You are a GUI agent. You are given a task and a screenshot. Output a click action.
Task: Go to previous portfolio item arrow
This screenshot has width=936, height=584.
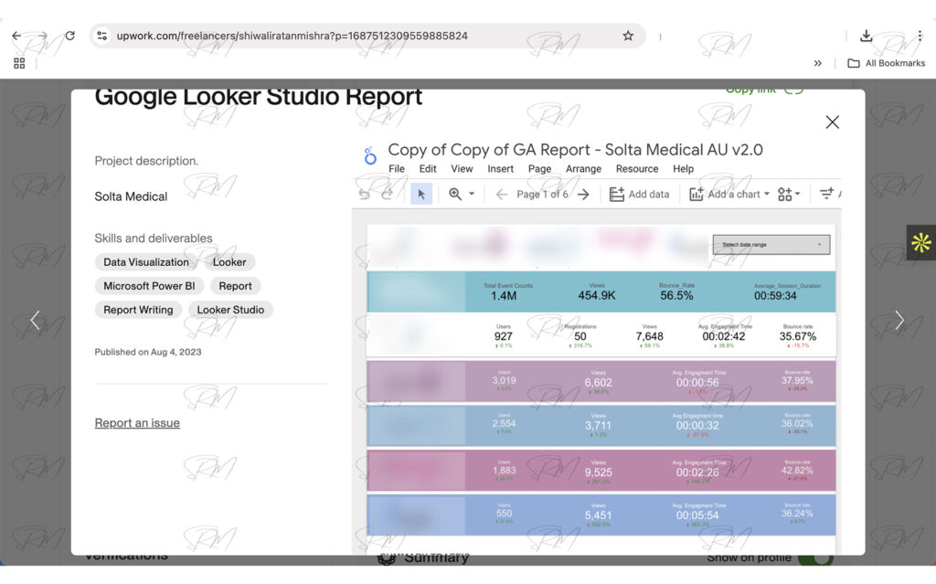(36, 320)
